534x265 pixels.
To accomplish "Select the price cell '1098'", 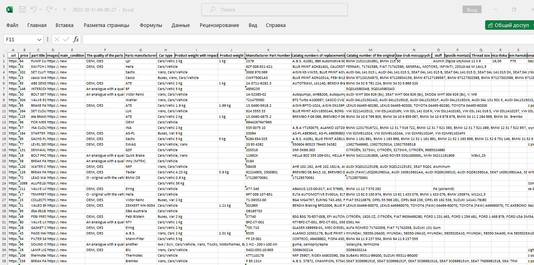I will pyautogui.click(x=24, y=183).
